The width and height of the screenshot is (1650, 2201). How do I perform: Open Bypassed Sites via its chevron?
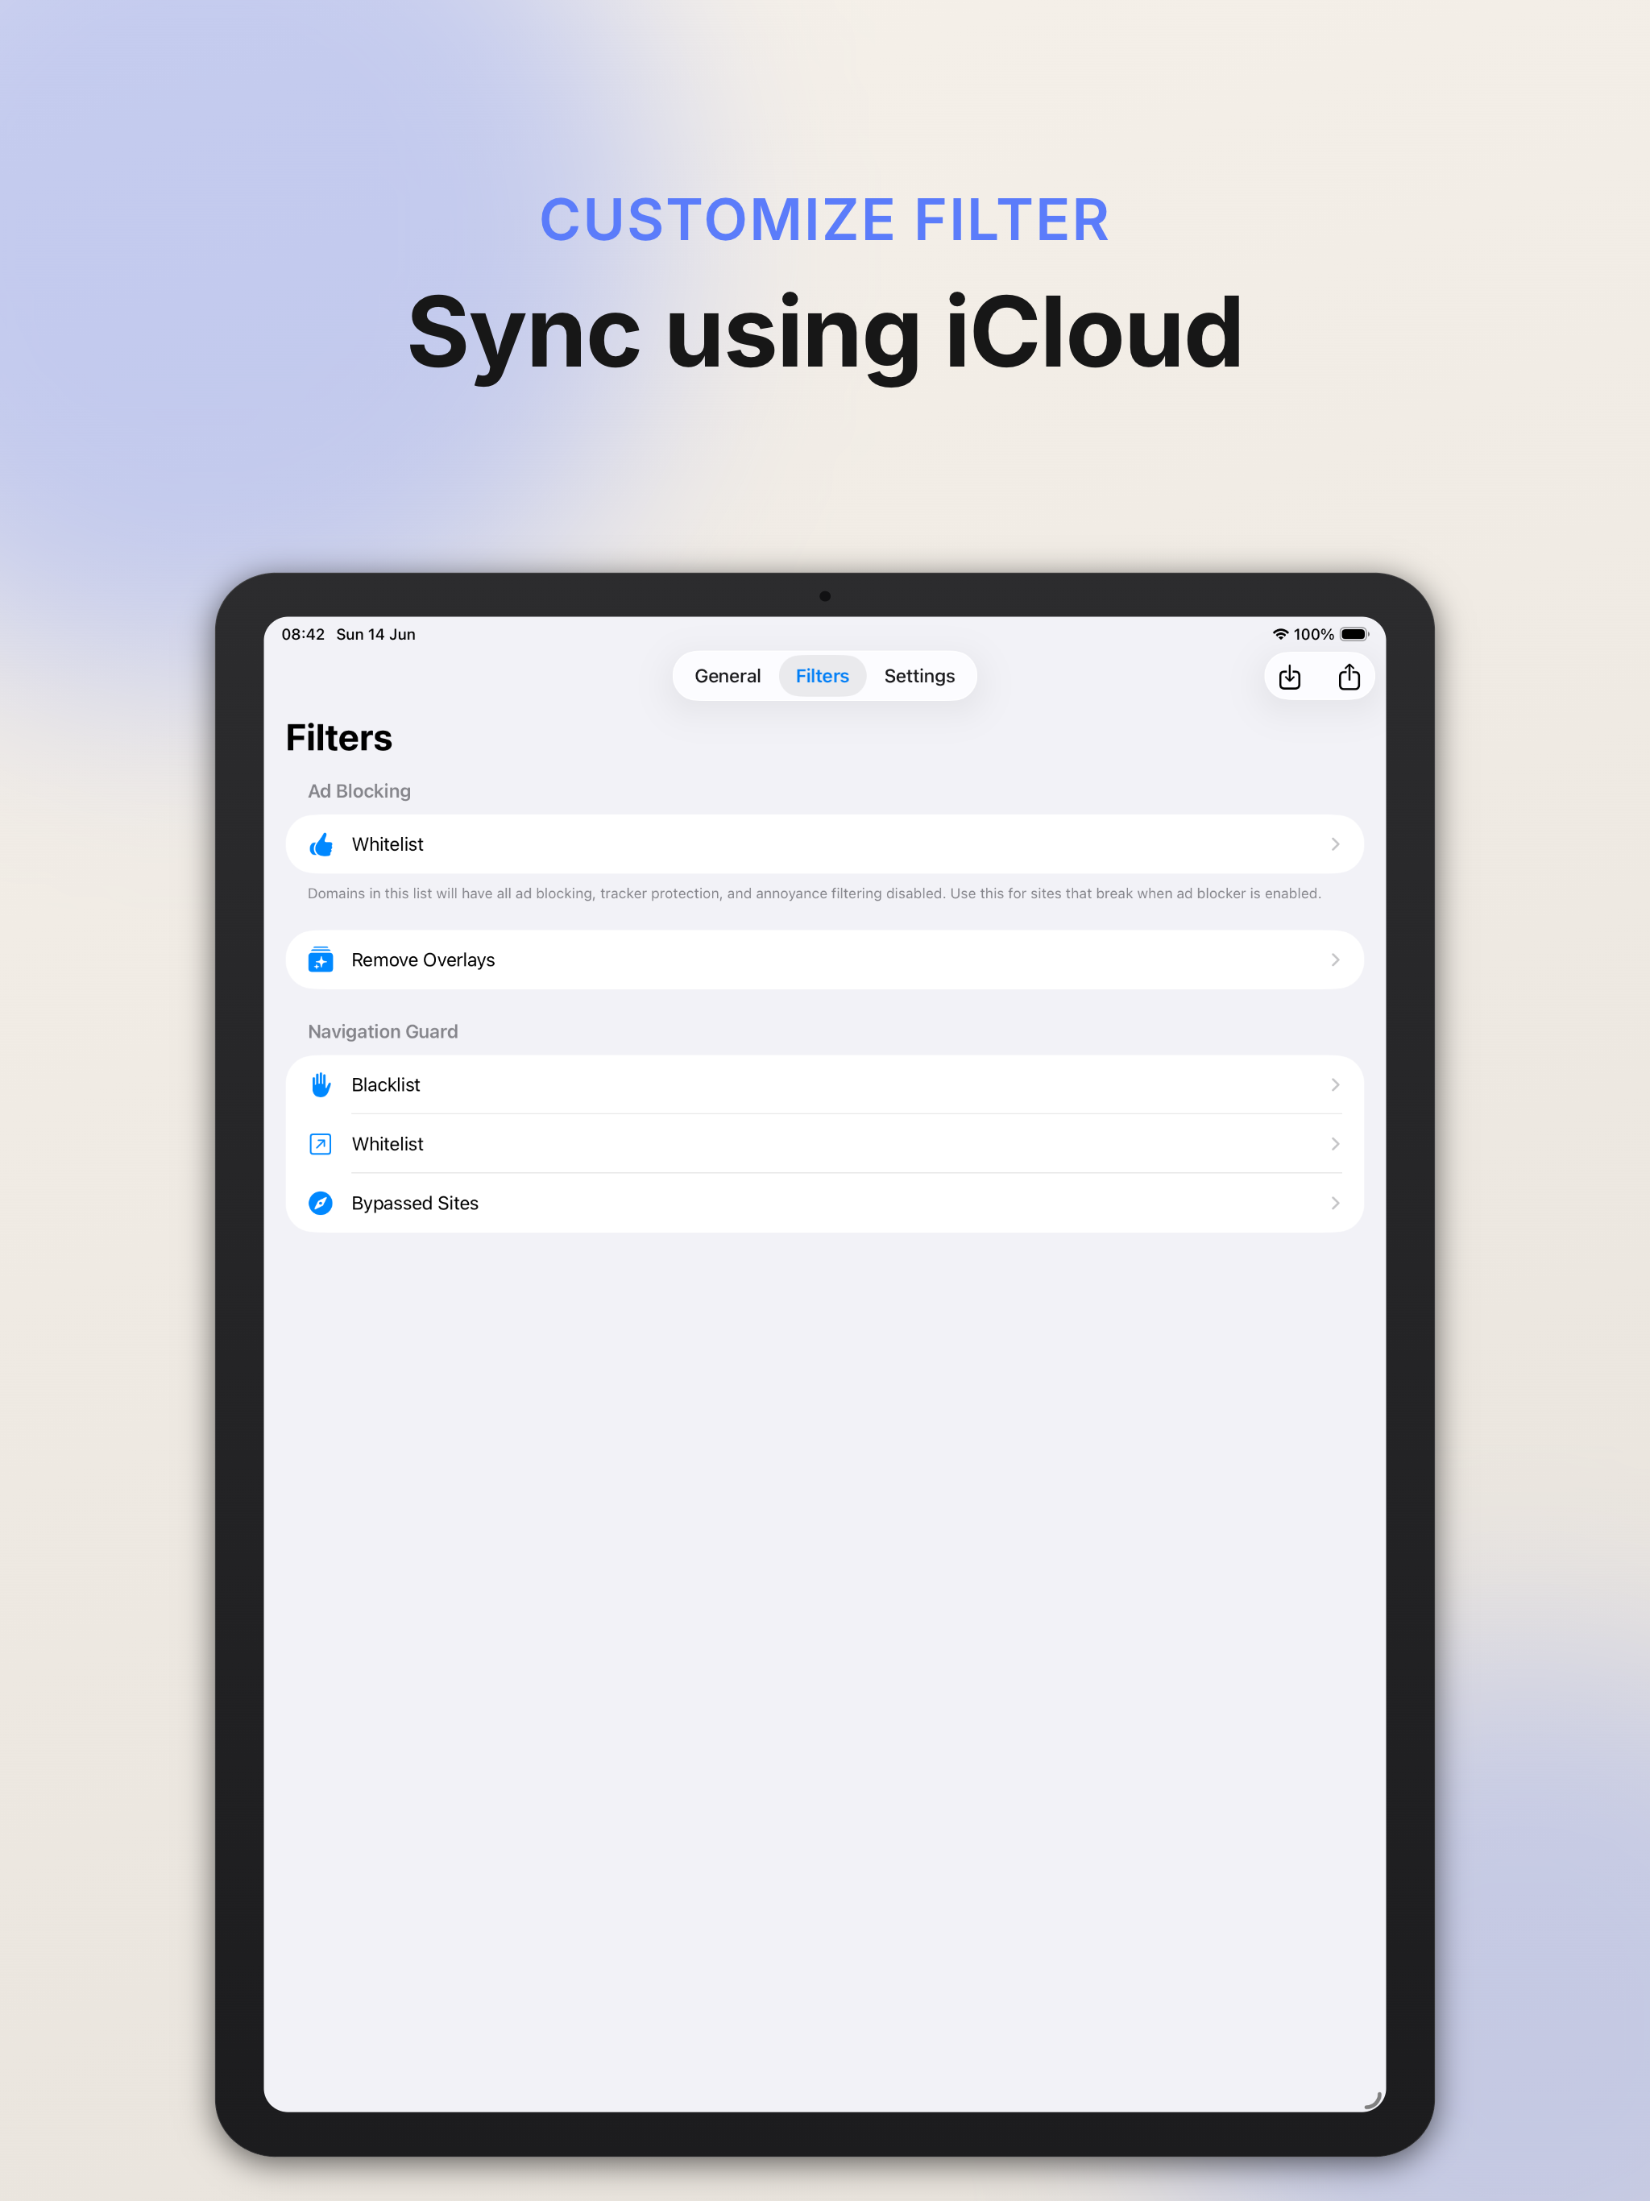point(1336,1203)
